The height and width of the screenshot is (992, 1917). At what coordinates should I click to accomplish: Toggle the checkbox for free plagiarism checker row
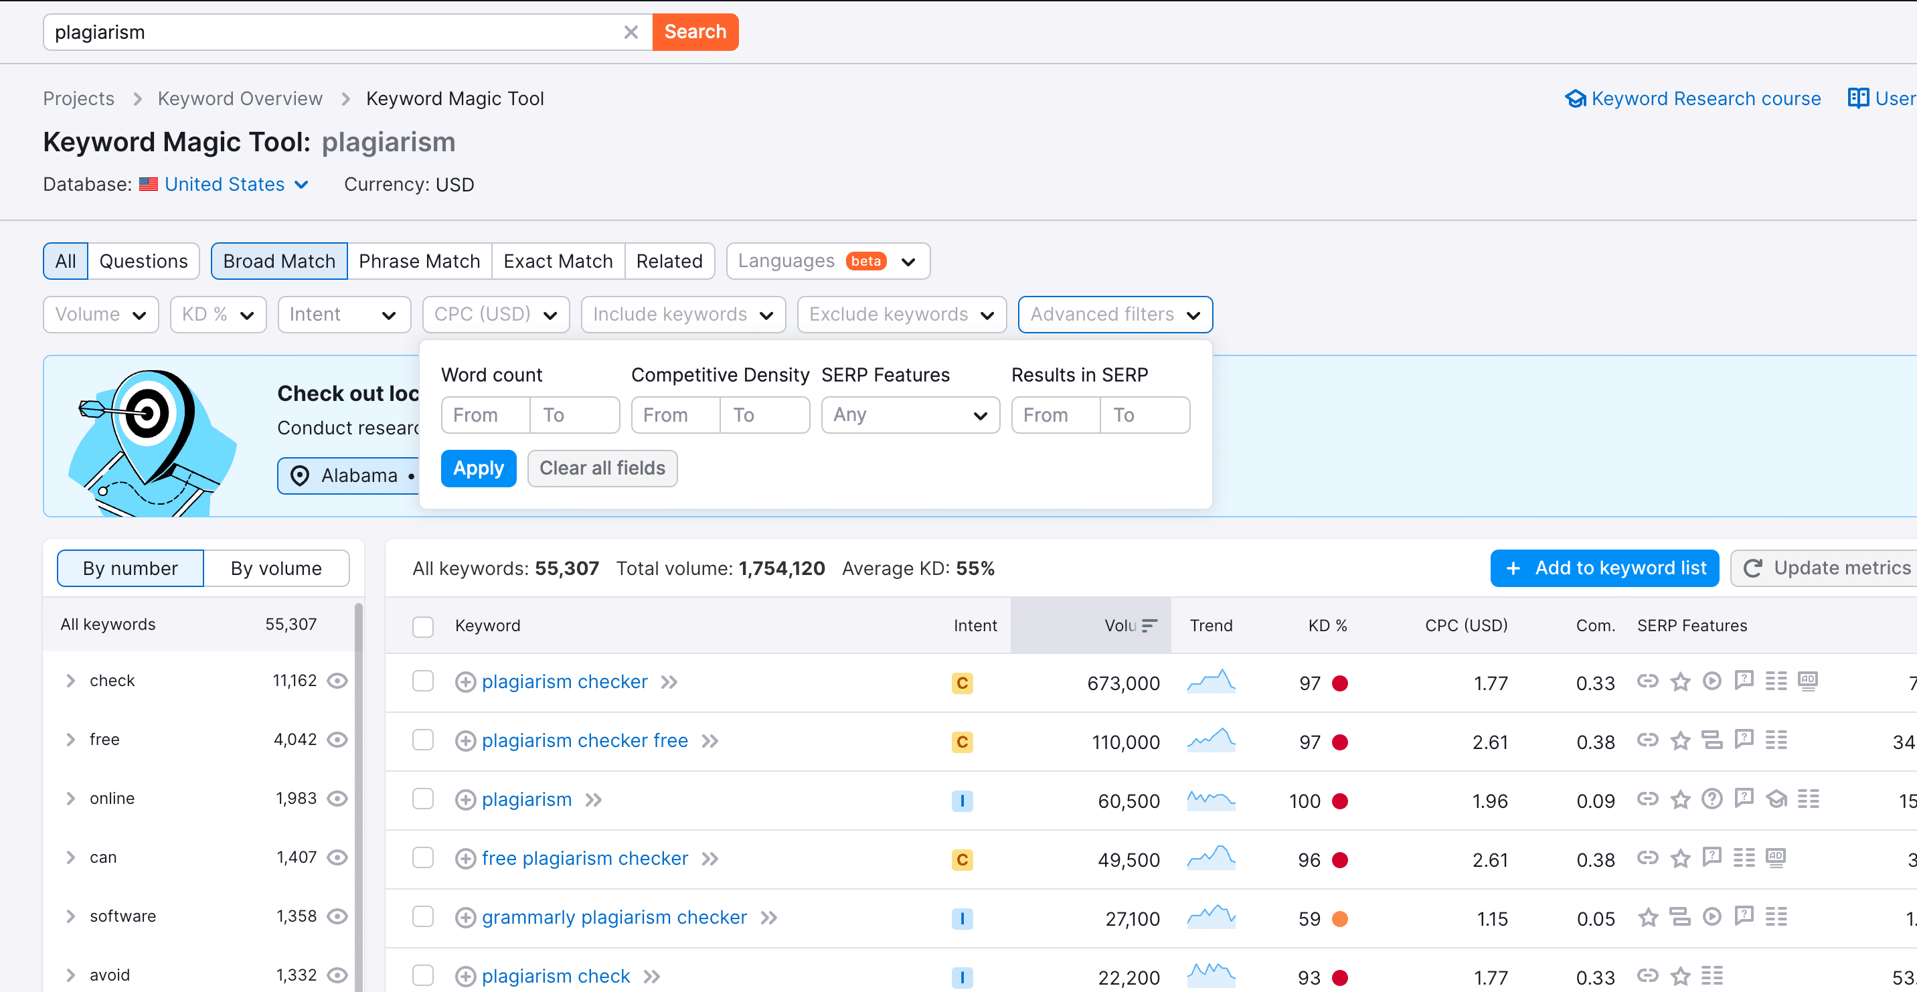(422, 858)
